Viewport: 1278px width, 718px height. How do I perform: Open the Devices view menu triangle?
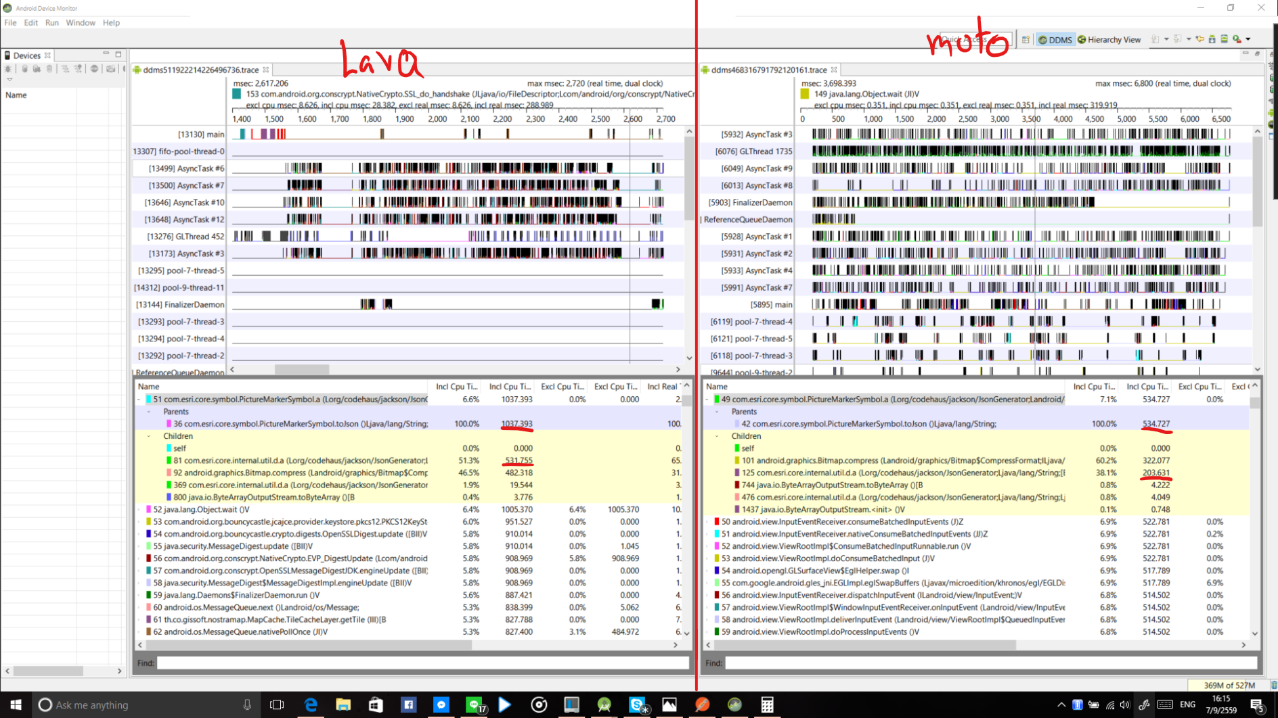(9, 80)
